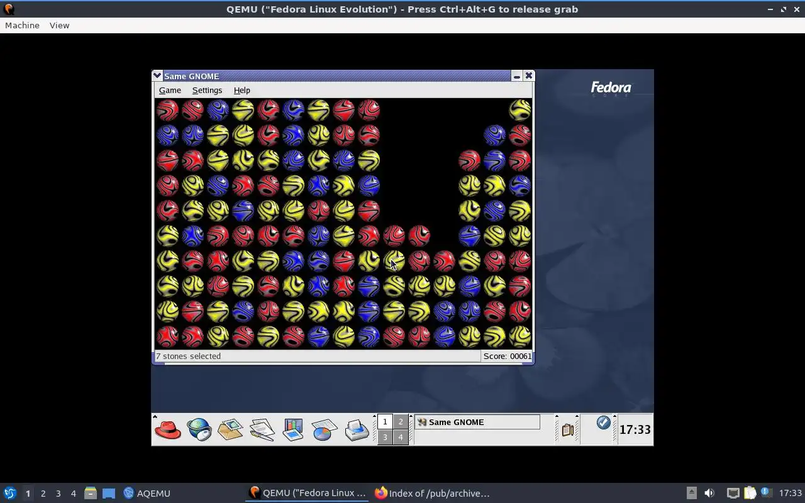Click the lone yellow stone in the top-right column
Screen dimensions: 805x503
pyautogui.click(x=519, y=110)
